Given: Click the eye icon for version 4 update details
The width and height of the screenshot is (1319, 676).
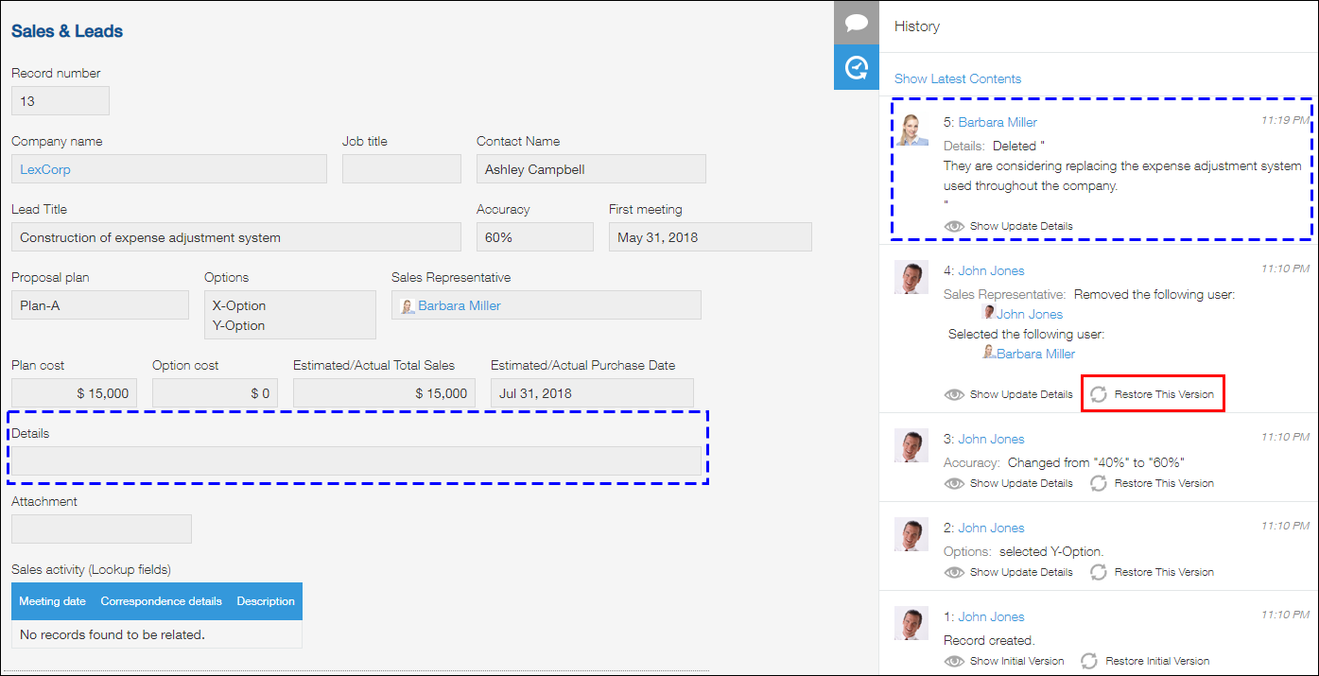Looking at the screenshot, I should [954, 394].
